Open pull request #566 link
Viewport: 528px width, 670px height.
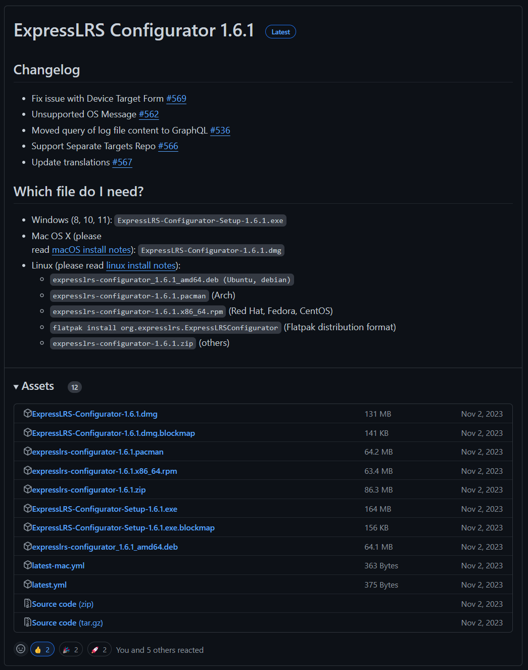click(168, 146)
